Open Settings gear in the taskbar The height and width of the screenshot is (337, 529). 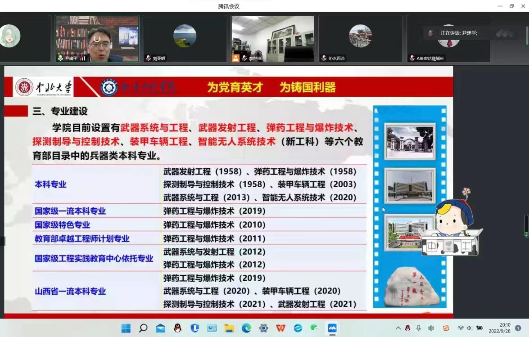tap(264, 328)
